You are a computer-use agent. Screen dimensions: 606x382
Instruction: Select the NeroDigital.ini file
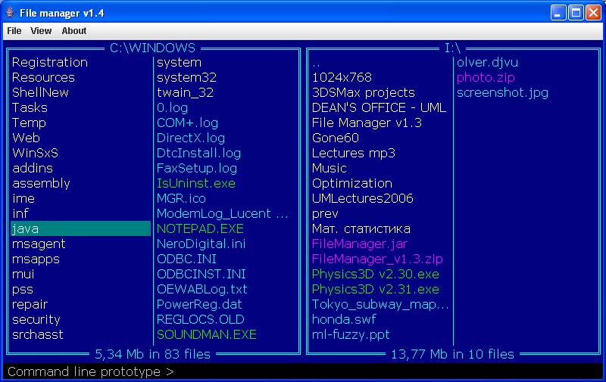[201, 244]
